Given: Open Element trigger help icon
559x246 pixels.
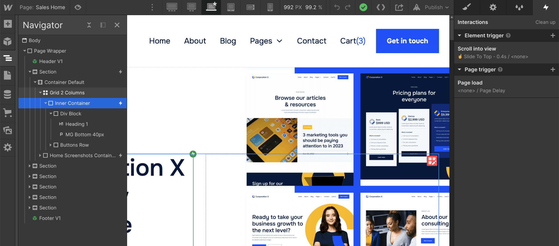Looking at the screenshot, I should 508,36.
